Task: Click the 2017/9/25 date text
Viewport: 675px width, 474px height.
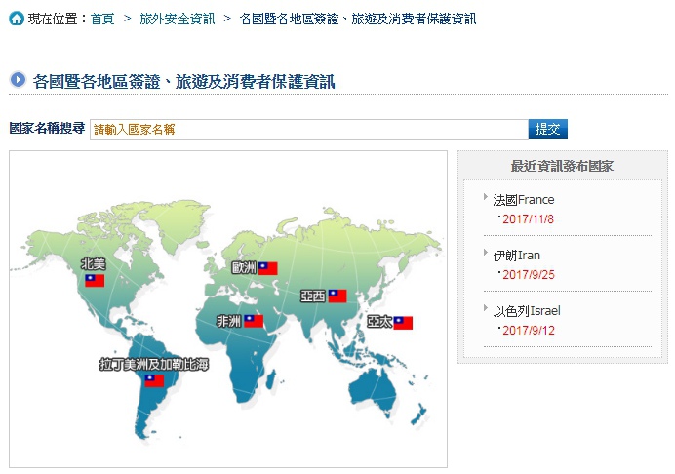Action: (529, 275)
